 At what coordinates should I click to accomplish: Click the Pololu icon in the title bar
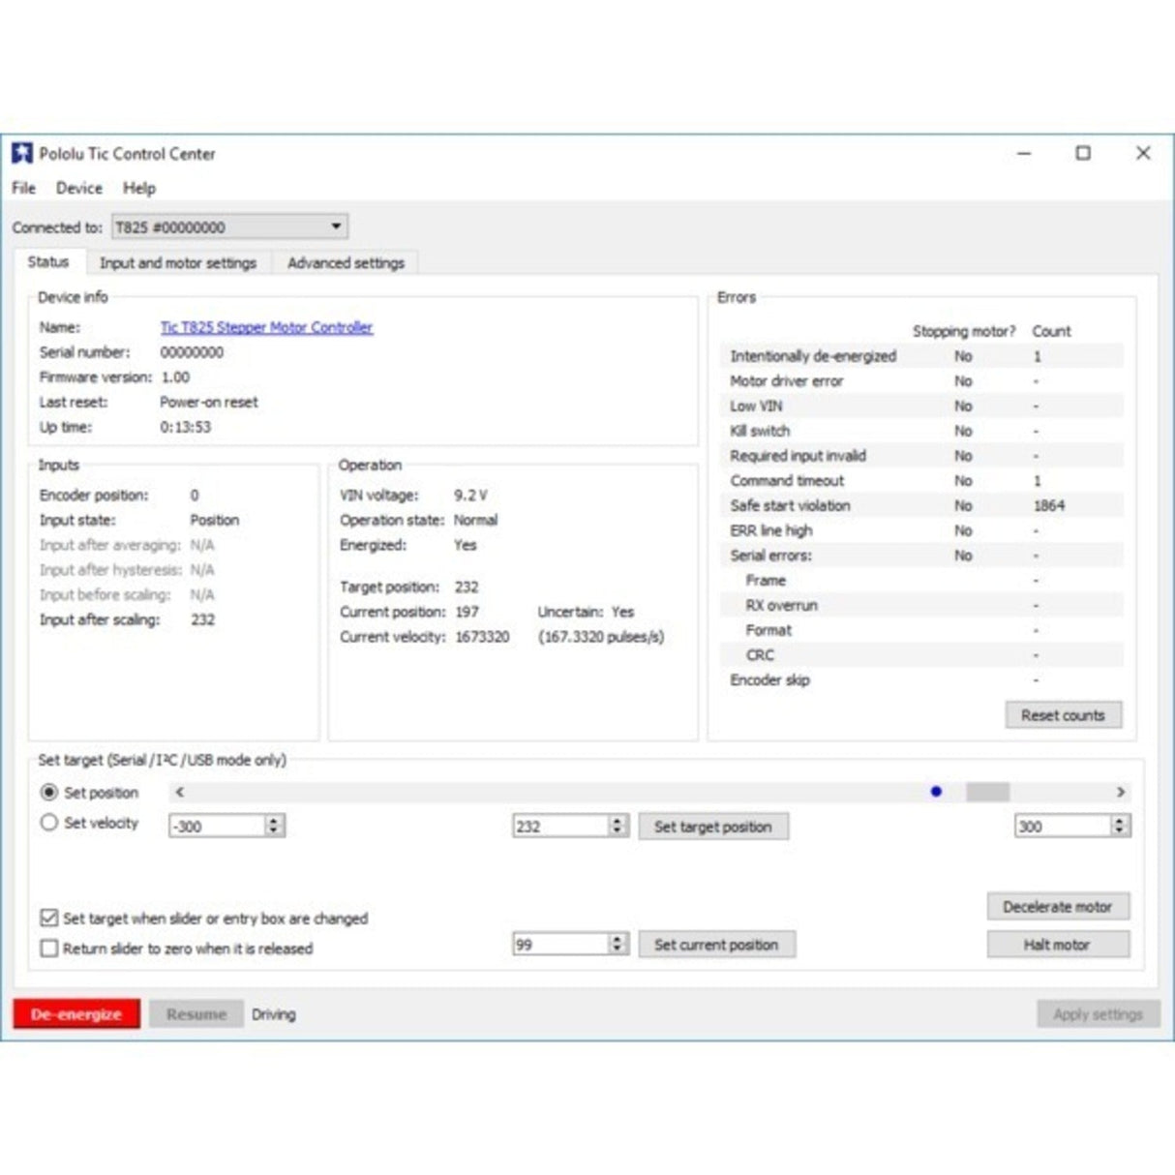21,153
